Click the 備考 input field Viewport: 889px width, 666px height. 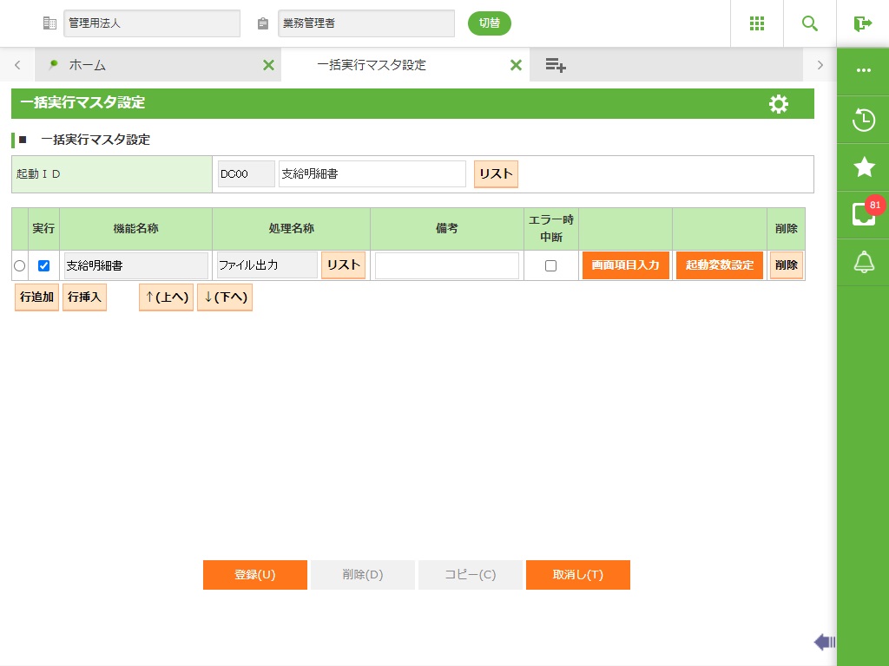point(447,265)
